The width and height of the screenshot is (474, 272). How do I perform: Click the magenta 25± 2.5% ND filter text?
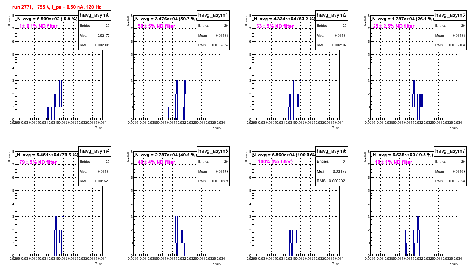(x=394, y=26)
